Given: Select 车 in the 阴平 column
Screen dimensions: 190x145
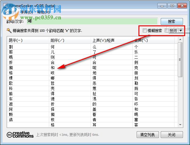Looking at the screenshot, I should coord(11,99).
